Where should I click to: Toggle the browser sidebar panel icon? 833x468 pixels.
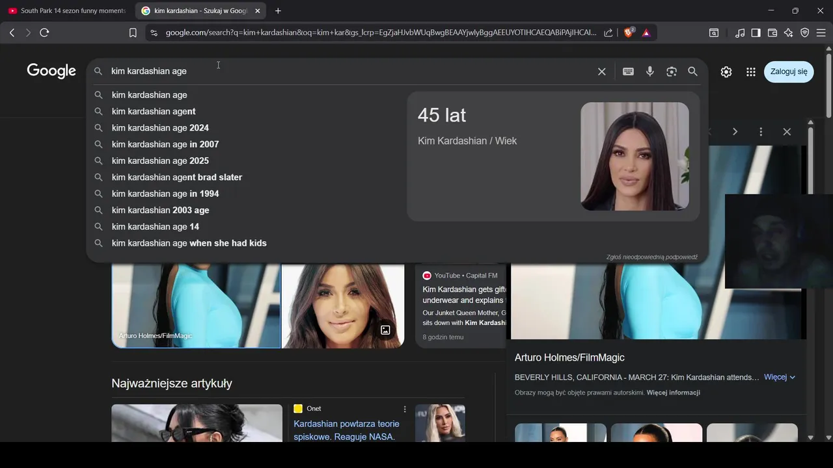(756, 32)
